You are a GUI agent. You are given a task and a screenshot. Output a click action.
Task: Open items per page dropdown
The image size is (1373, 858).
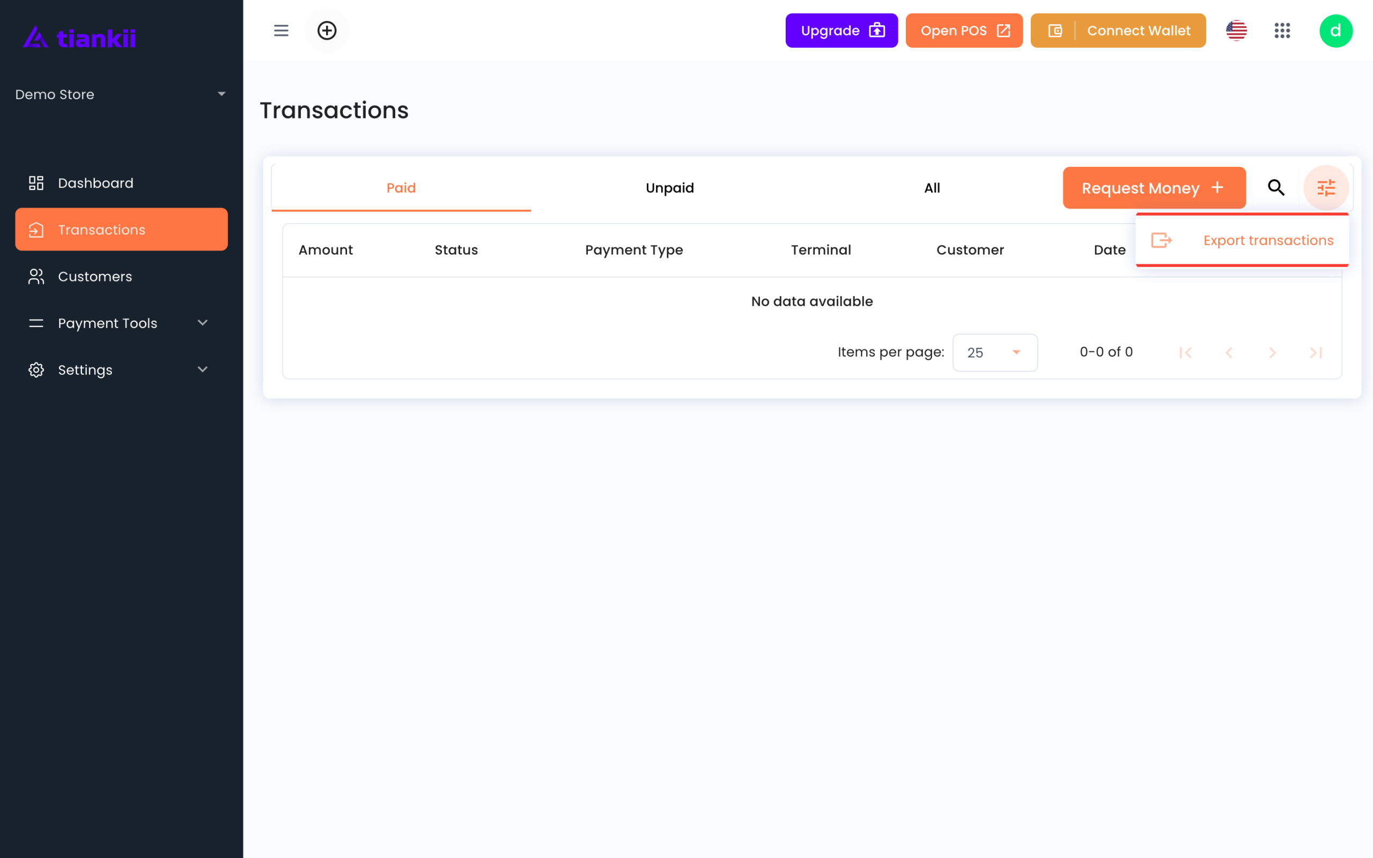[995, 352]
